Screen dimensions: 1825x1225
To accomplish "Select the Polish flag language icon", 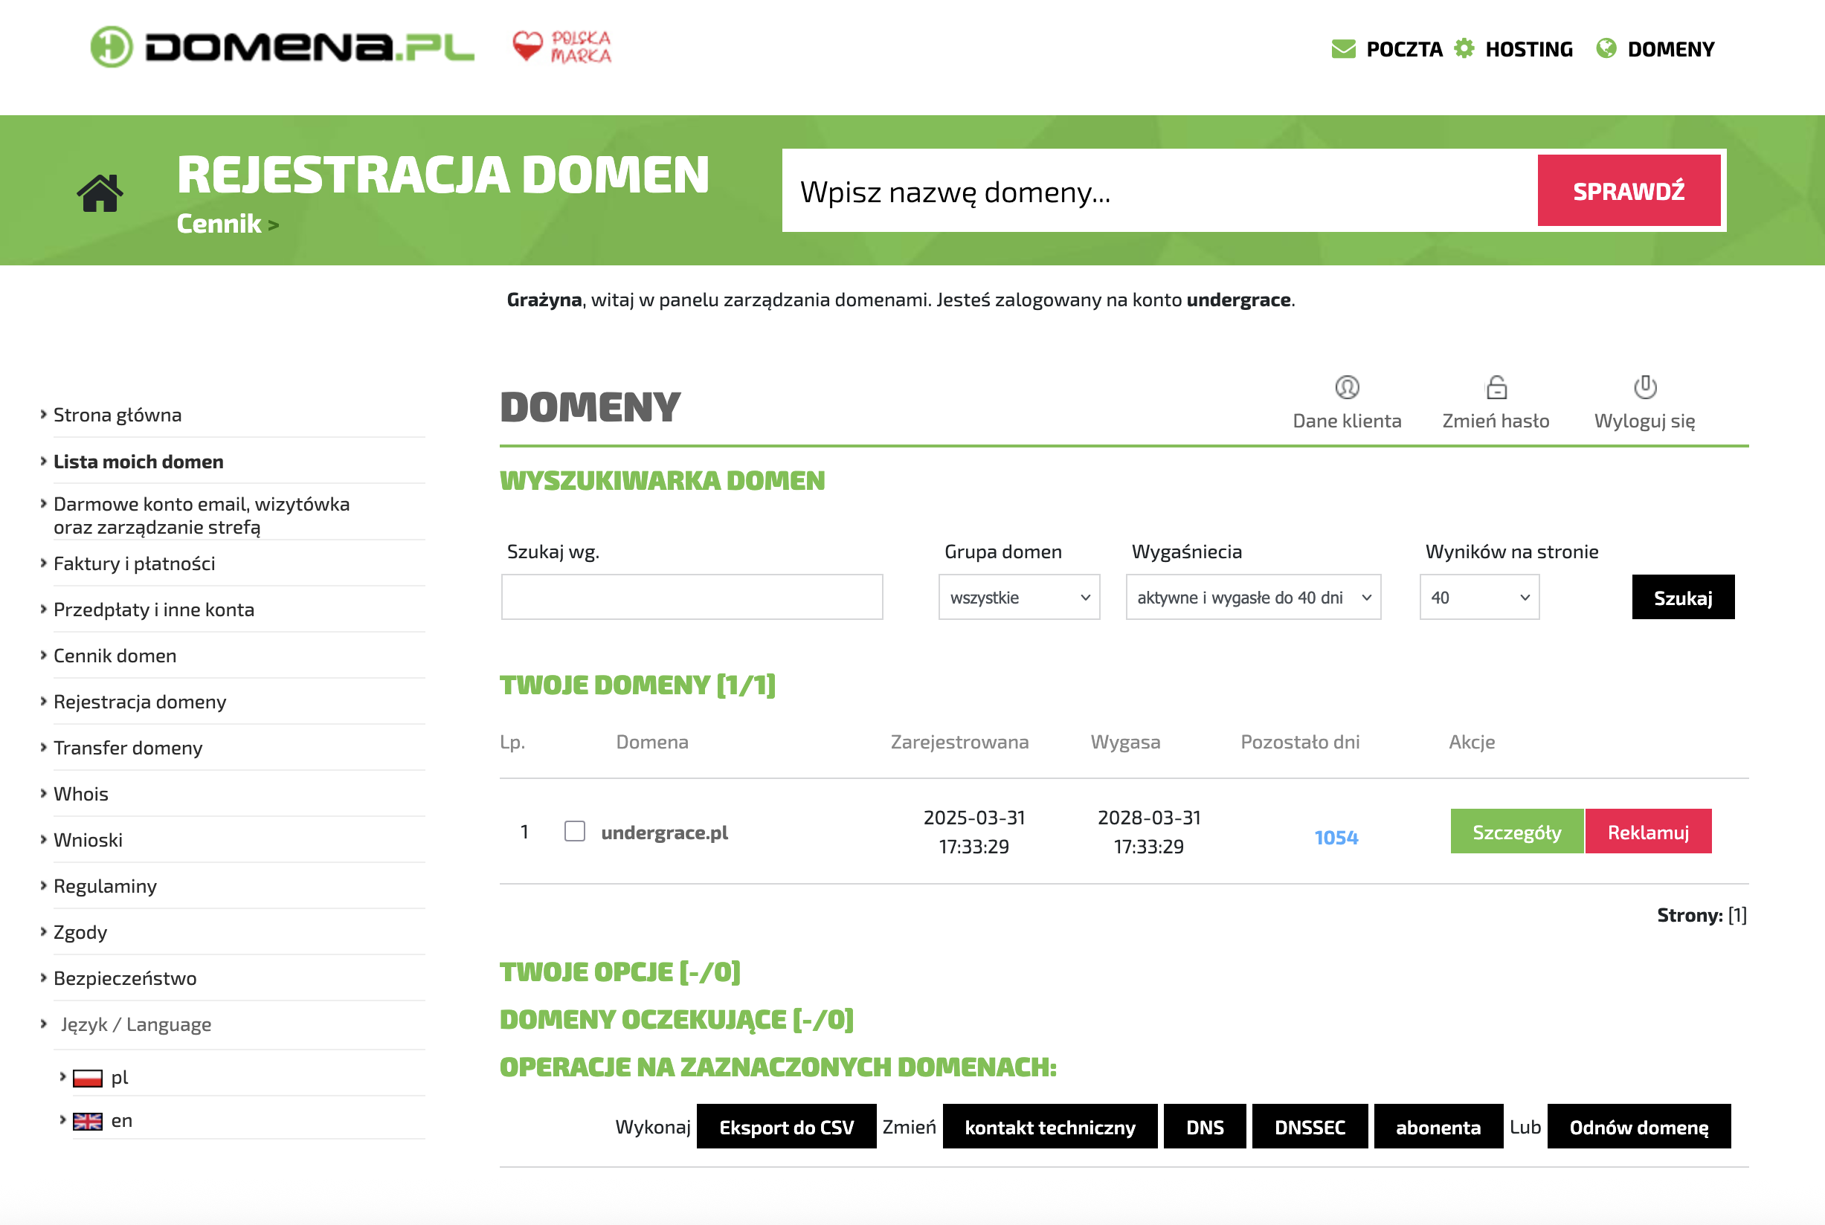I will coord(88,1078).
